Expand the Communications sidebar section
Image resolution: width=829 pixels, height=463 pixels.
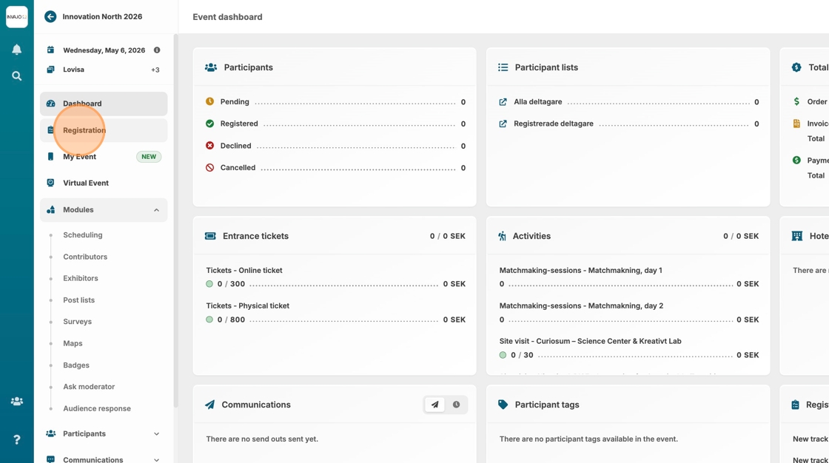[156, 459]
